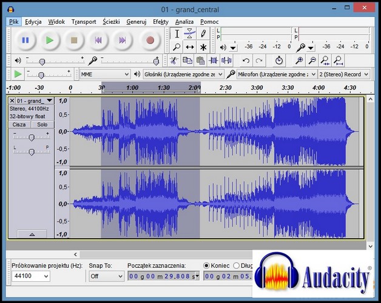The width and height of the screenshot is (381, 303).
Task: Open the Głośniki output device dropdown
Action: (x=183, y=75)
